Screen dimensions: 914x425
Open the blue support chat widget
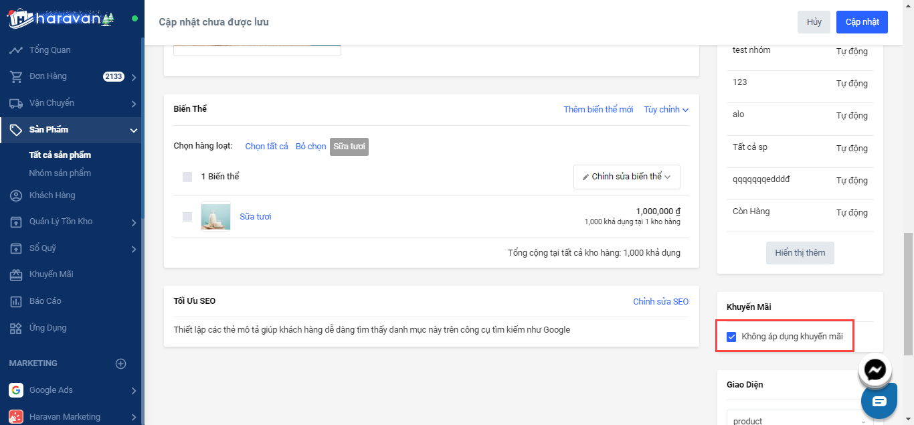[879, 401]
